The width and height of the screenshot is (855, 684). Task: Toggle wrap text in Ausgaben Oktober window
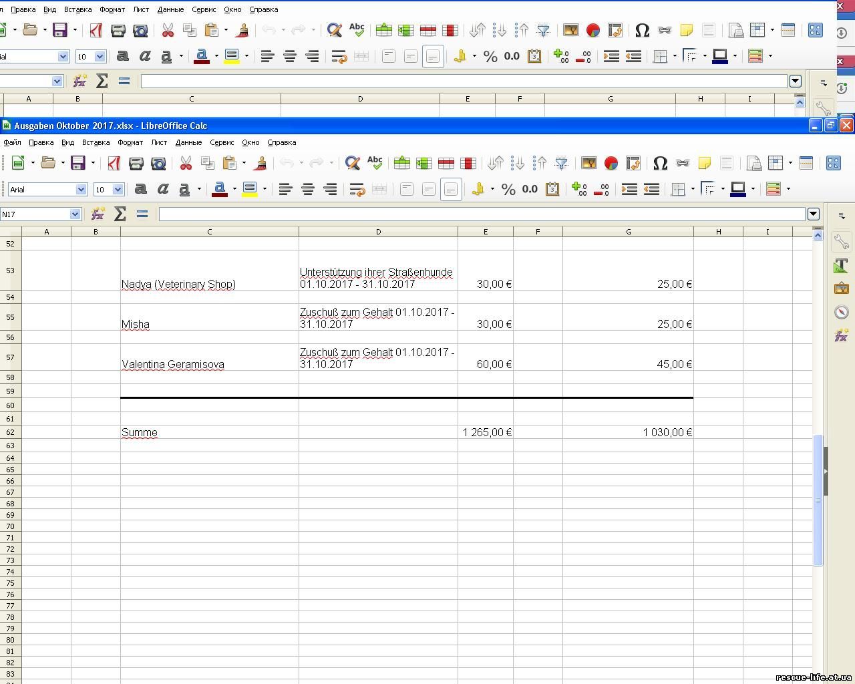[357, 190]
